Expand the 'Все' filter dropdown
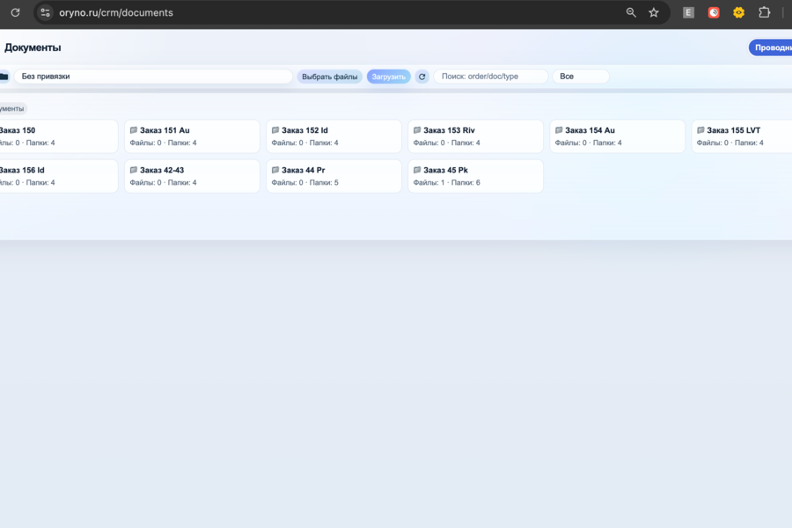The image size is (792, 528). pos(581,77)
